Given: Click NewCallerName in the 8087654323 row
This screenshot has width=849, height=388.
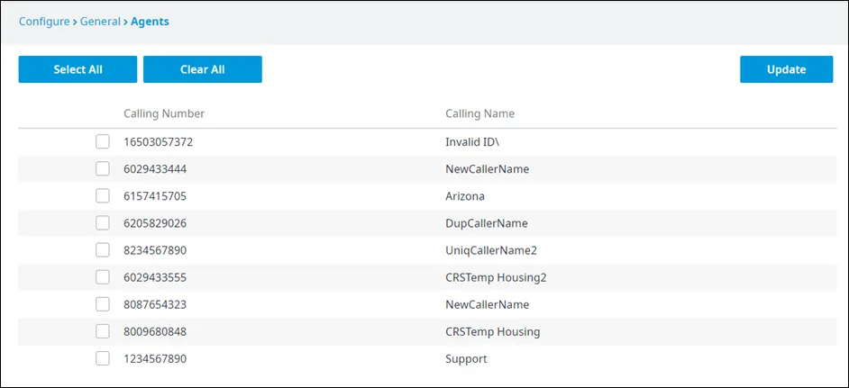Looking at the screenshot, I should pos(487,304).
